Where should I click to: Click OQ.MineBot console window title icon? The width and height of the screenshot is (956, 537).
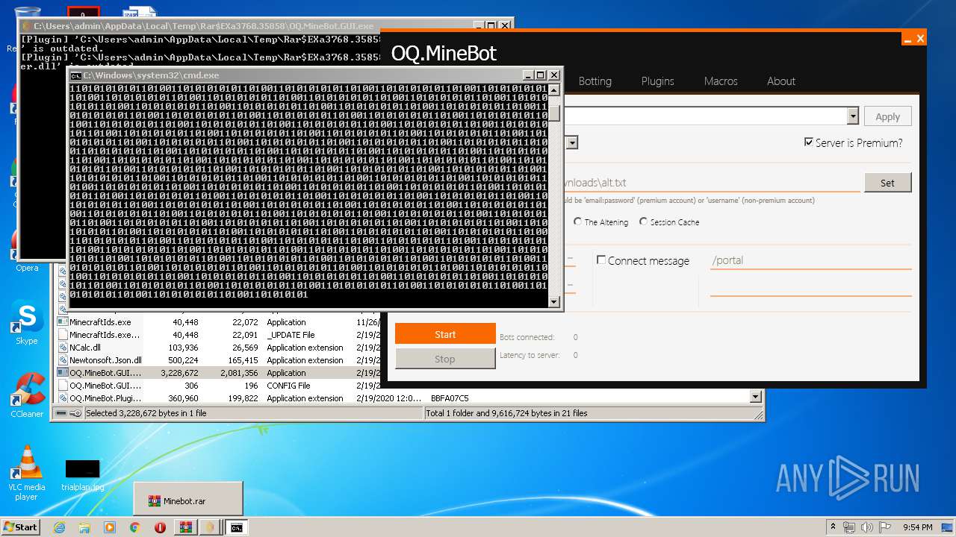26,26
